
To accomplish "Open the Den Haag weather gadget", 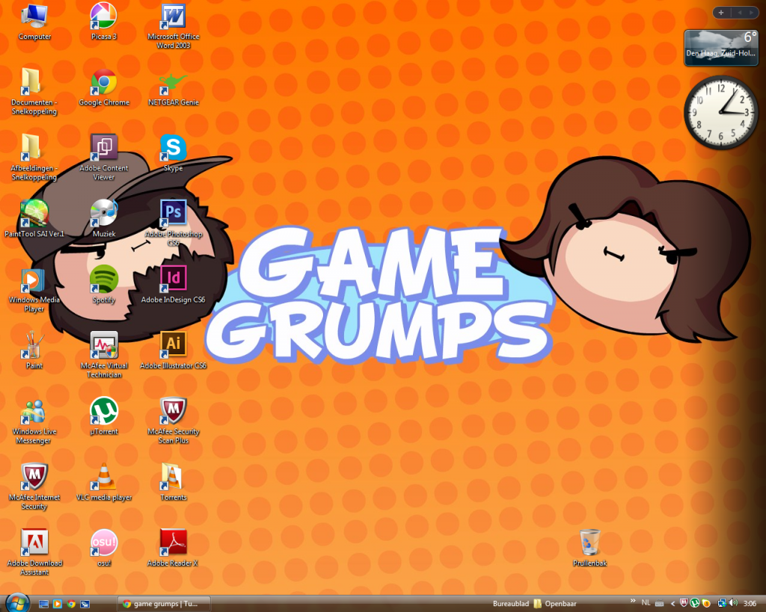I will pos(721,46).
